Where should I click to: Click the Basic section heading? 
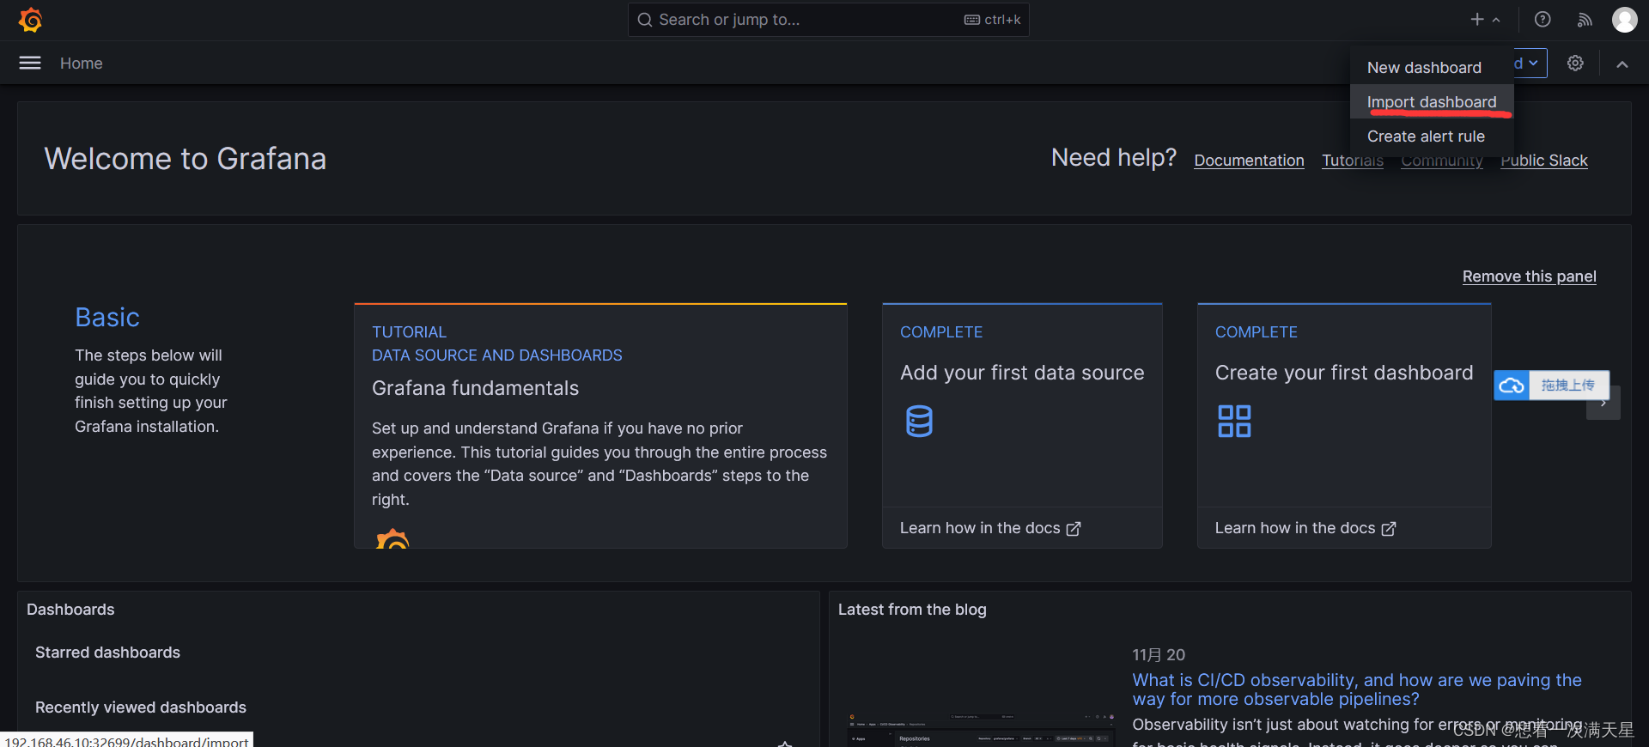[107, 318]
